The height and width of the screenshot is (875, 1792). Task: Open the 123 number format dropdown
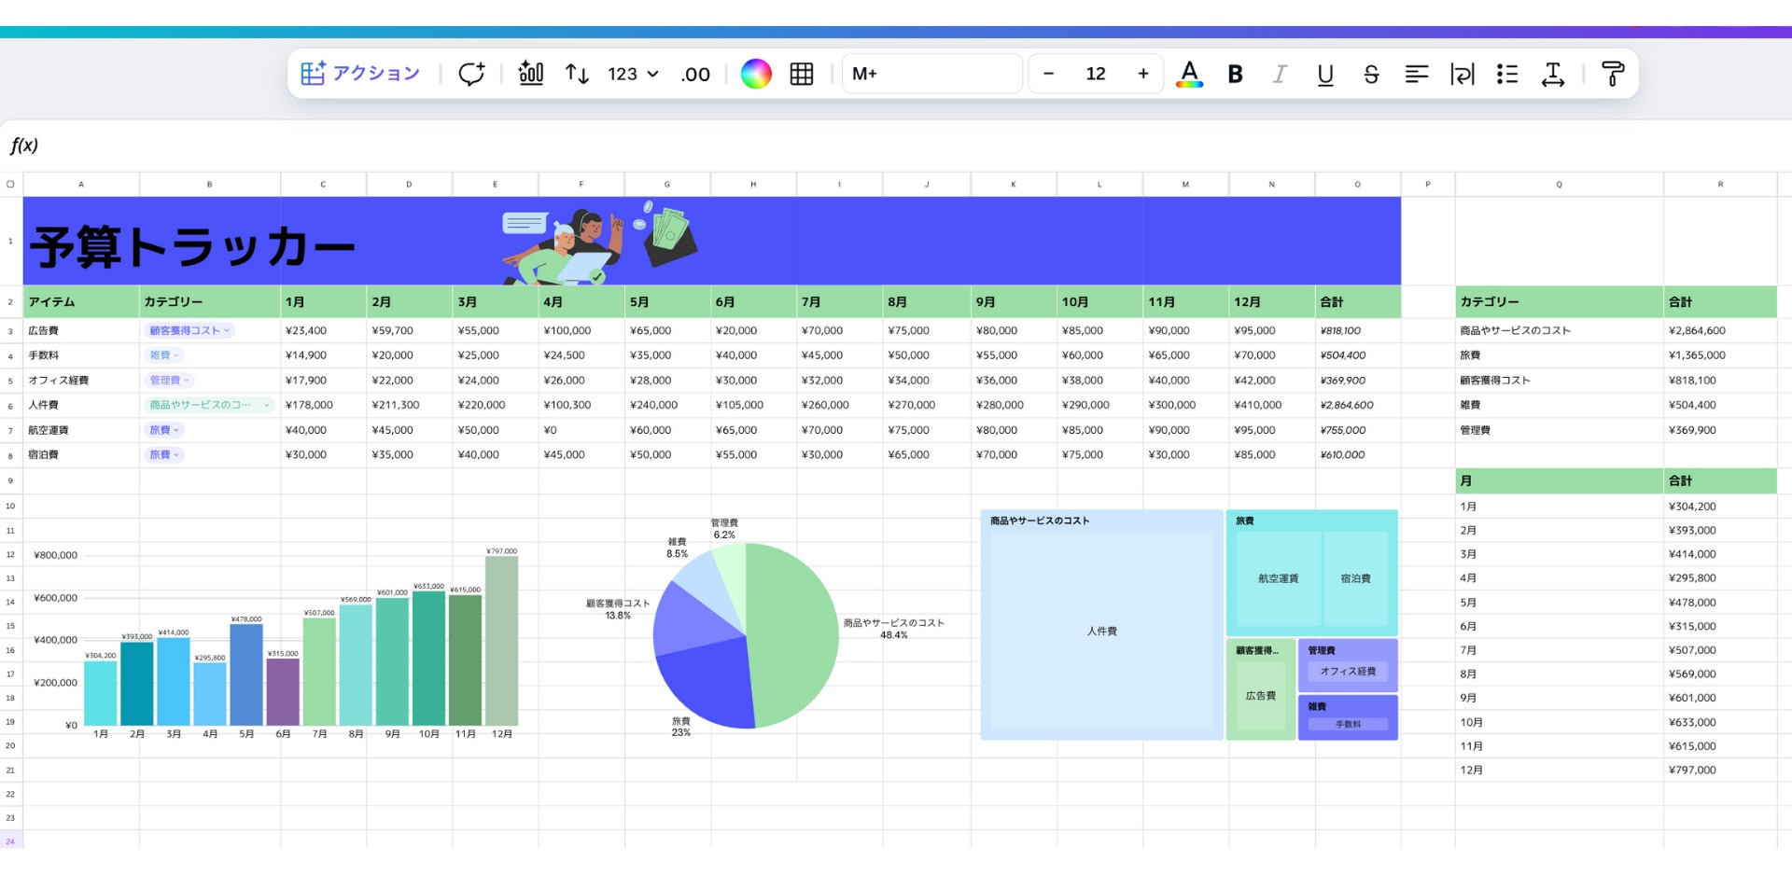633,74
